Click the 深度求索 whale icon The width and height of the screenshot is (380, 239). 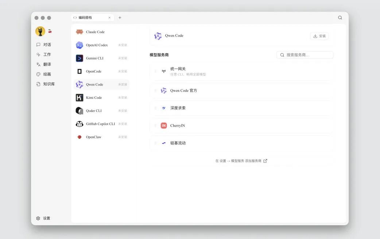click(x=164, y=108)
